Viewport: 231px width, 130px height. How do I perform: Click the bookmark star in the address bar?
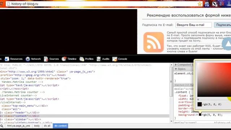point(200,4)
